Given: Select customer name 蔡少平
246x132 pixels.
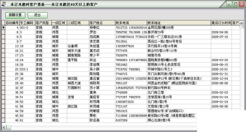Looking at the screenshot, I should click(94, 55).
